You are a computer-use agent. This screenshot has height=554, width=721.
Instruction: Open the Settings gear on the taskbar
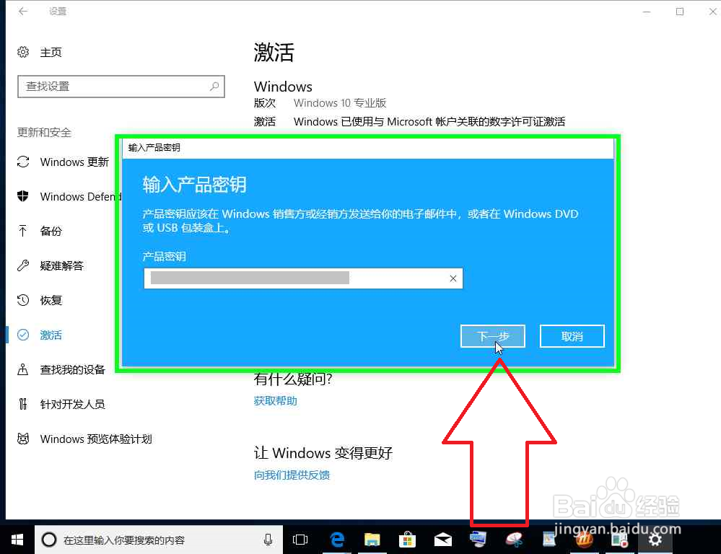[655, 540]
